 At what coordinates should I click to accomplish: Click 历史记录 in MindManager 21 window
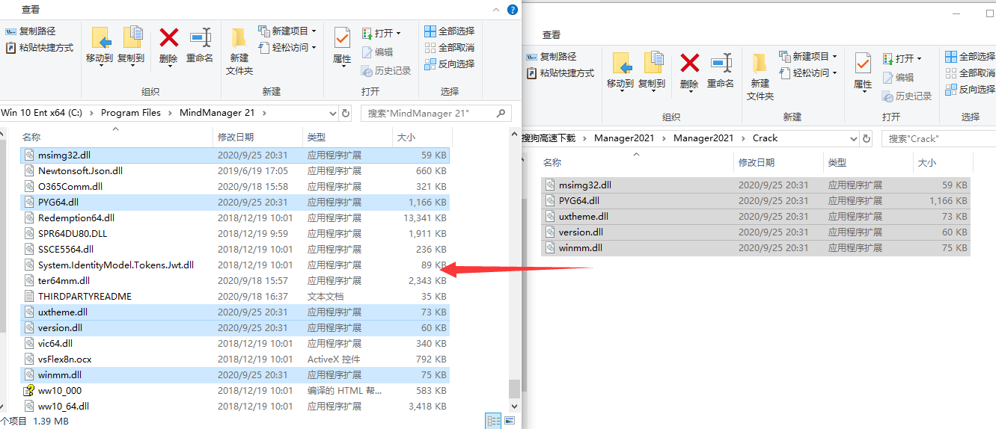click(386, 71)
